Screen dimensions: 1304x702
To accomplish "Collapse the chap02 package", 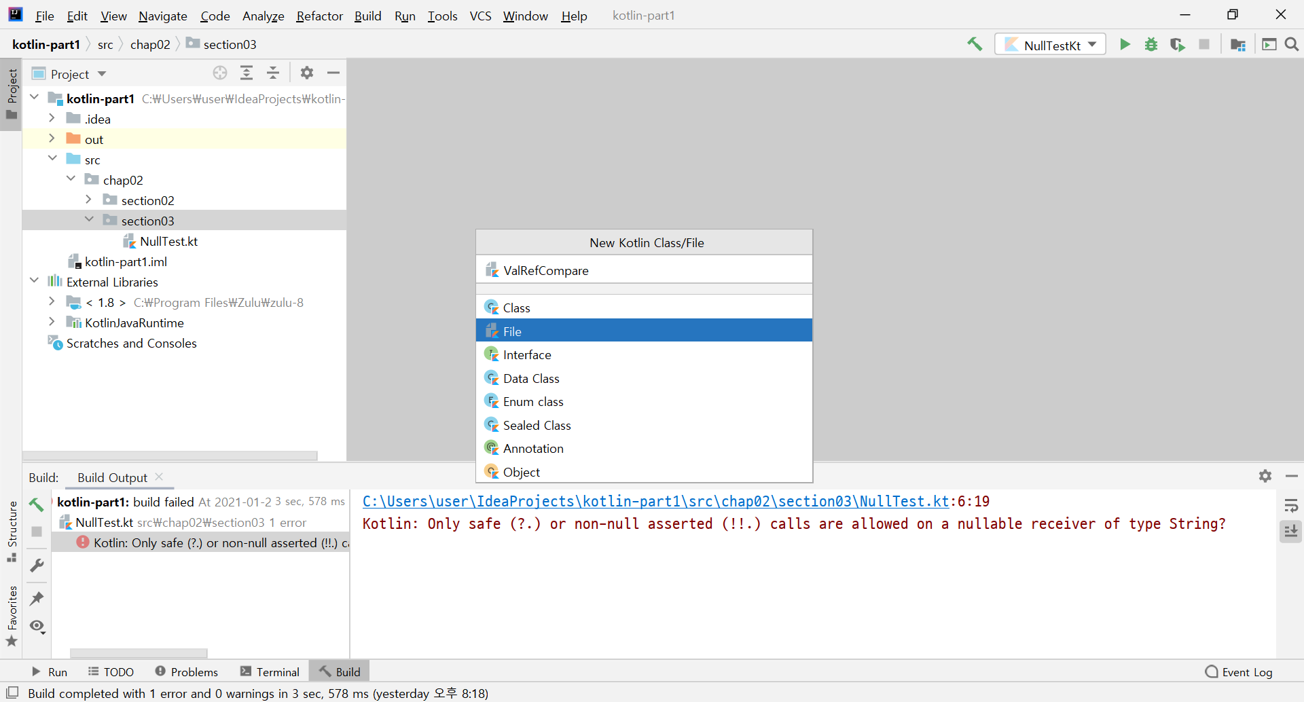I will coord(71,179).
